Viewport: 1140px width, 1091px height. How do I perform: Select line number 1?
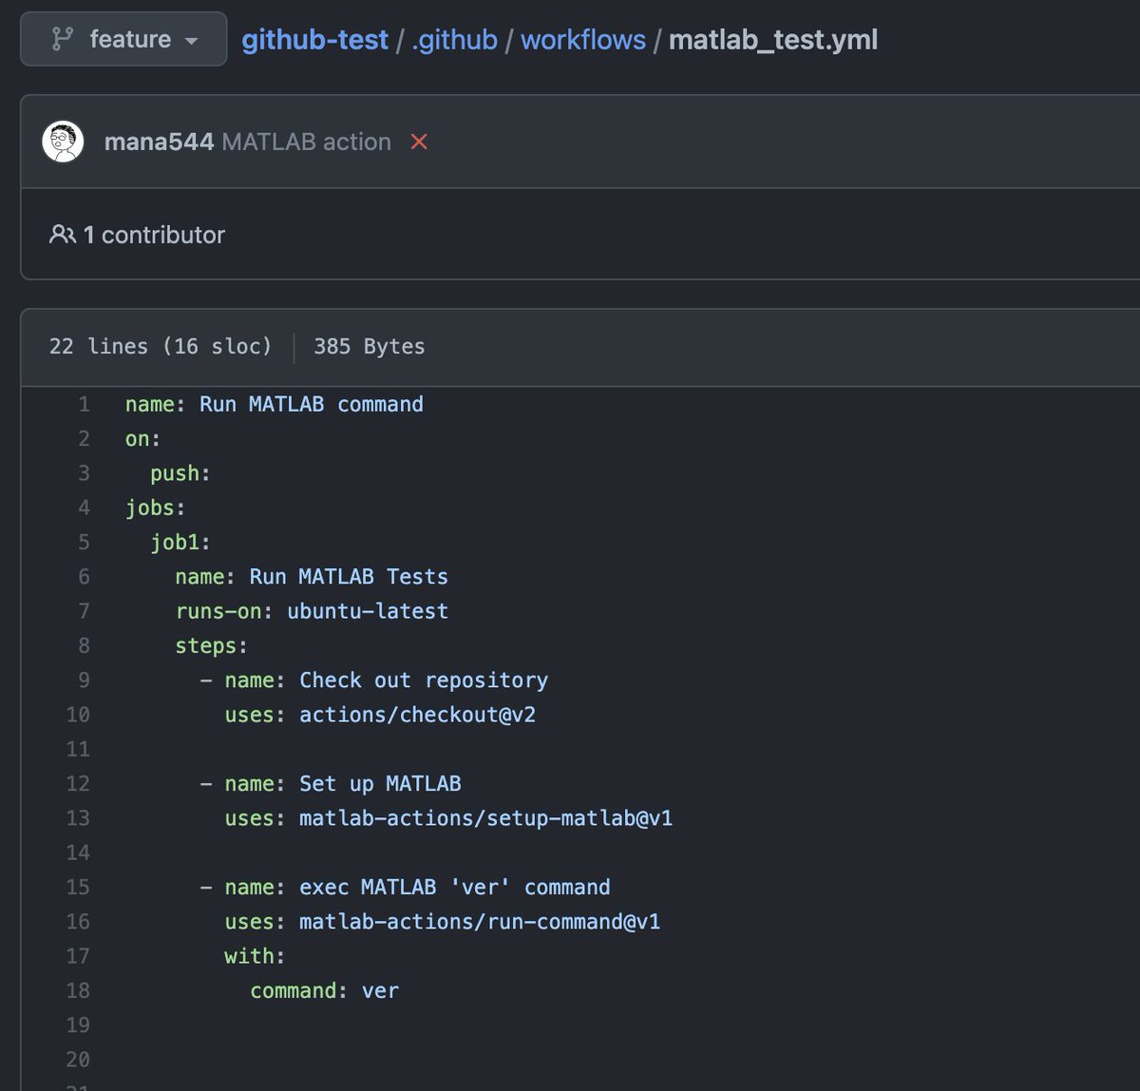pos(84,404)
